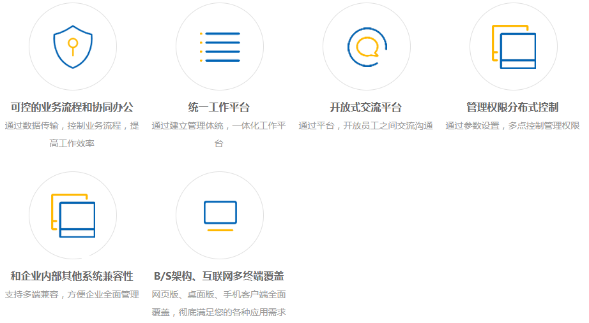This screenshot has height=323, width=589.
Task: Click the yellow chat bubble icon
Action: pyautogui.click(x=367, y=47)
